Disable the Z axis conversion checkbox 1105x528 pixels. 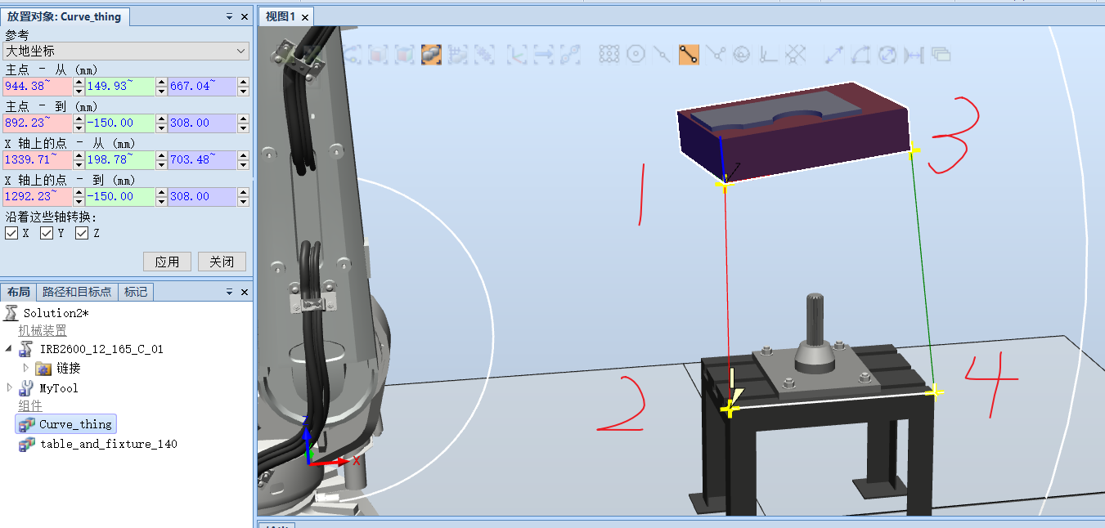[x=82, y=233]
